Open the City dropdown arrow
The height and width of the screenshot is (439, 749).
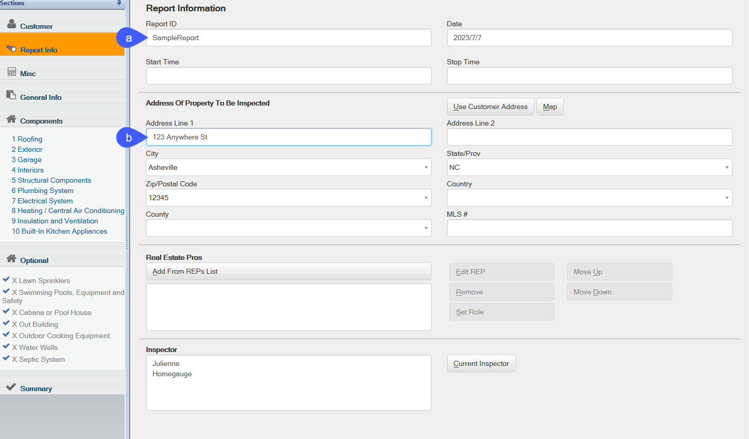(x=426, y=168)
